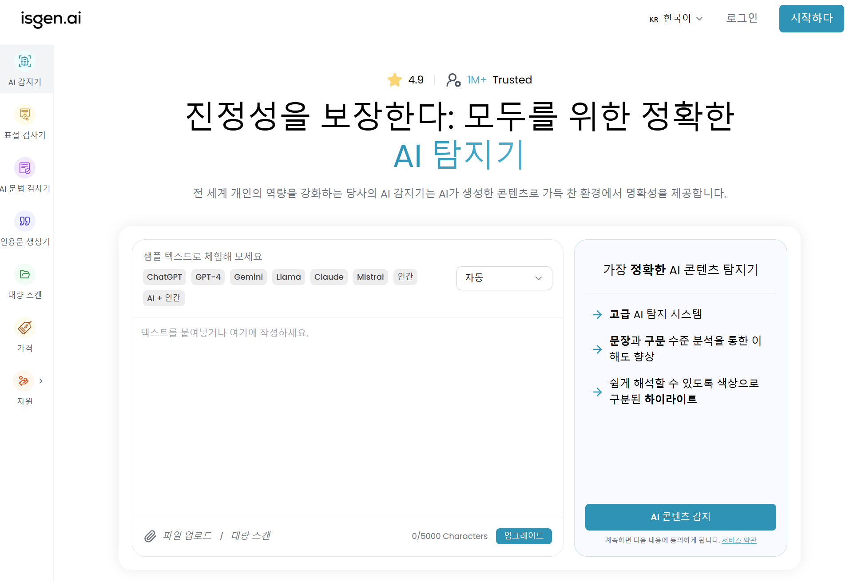Open the 자동 language detection dropdown
The width and height of the screenshot is (849, 582).
tap(504, 278)
